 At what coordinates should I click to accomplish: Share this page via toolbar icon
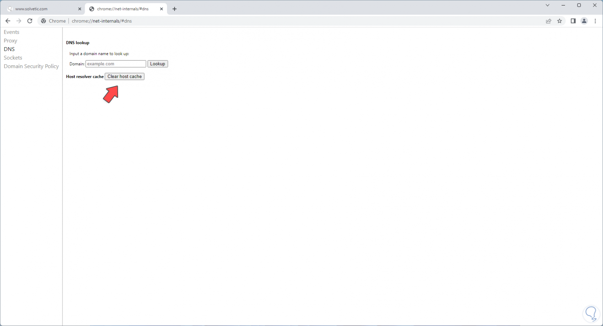tap(549, 21)
